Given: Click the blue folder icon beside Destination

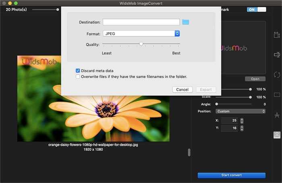Looking at the screenshot, I should [x=185, y=22].
